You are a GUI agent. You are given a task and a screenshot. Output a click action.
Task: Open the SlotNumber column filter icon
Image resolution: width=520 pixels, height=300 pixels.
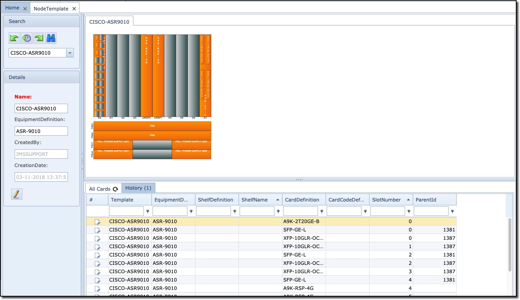coord(409,211)
